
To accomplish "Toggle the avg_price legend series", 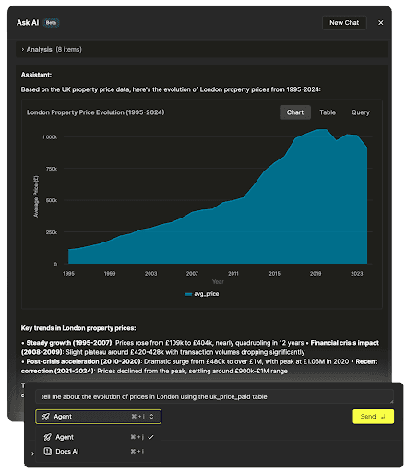I will [x=202, y=294].
